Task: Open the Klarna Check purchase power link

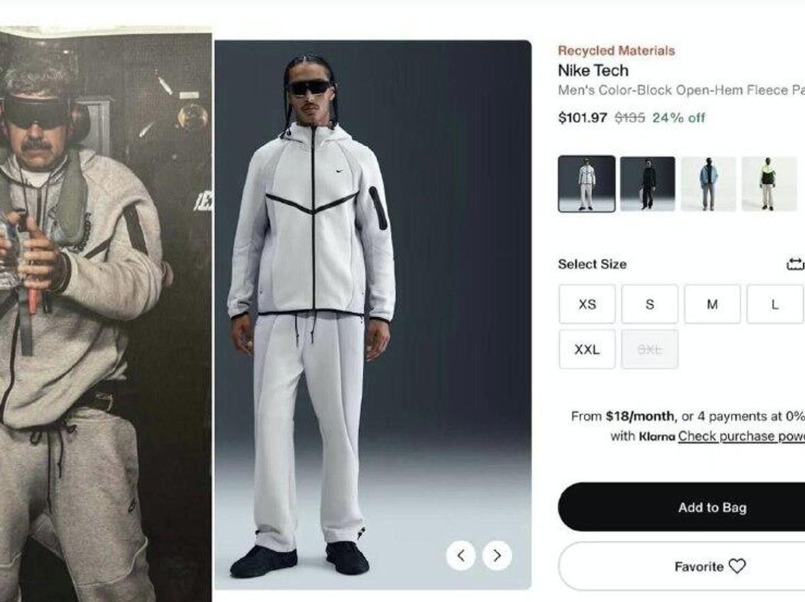Action: coord(741,436)
